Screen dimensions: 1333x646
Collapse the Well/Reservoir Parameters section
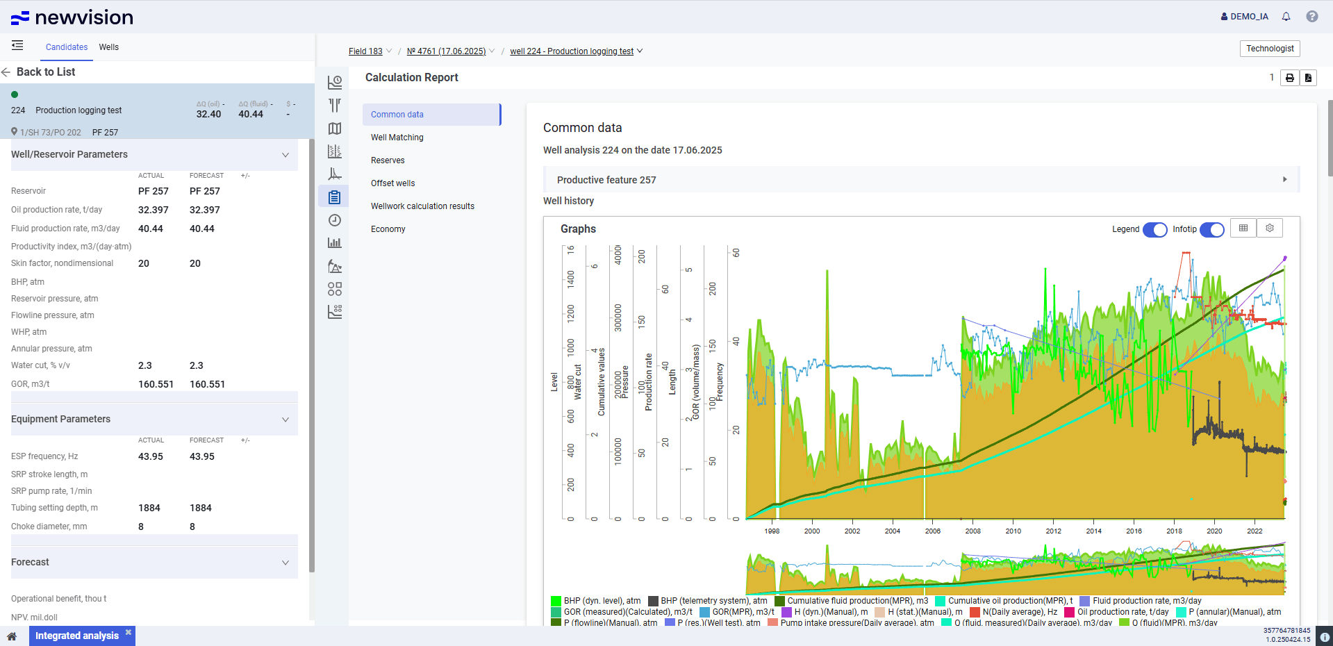tap(285, 155)
